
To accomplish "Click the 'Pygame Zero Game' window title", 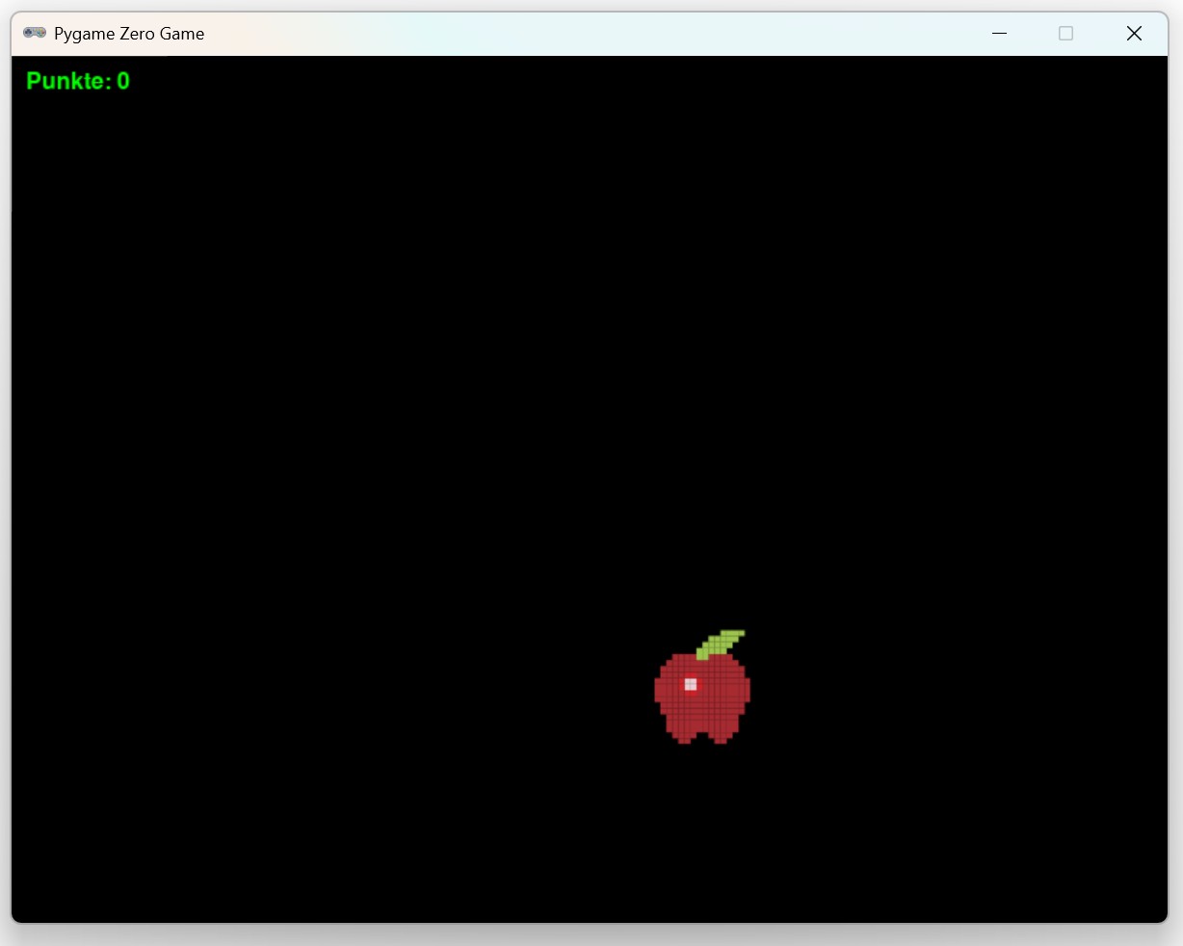I will (129, 34).
